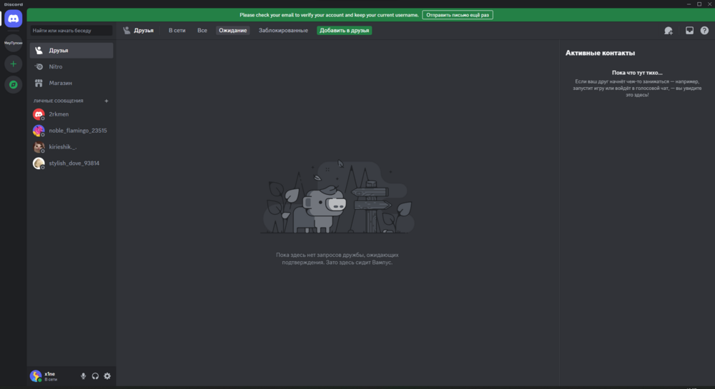
Task: Create a new group DM from top bar
Action: (669, 31)
